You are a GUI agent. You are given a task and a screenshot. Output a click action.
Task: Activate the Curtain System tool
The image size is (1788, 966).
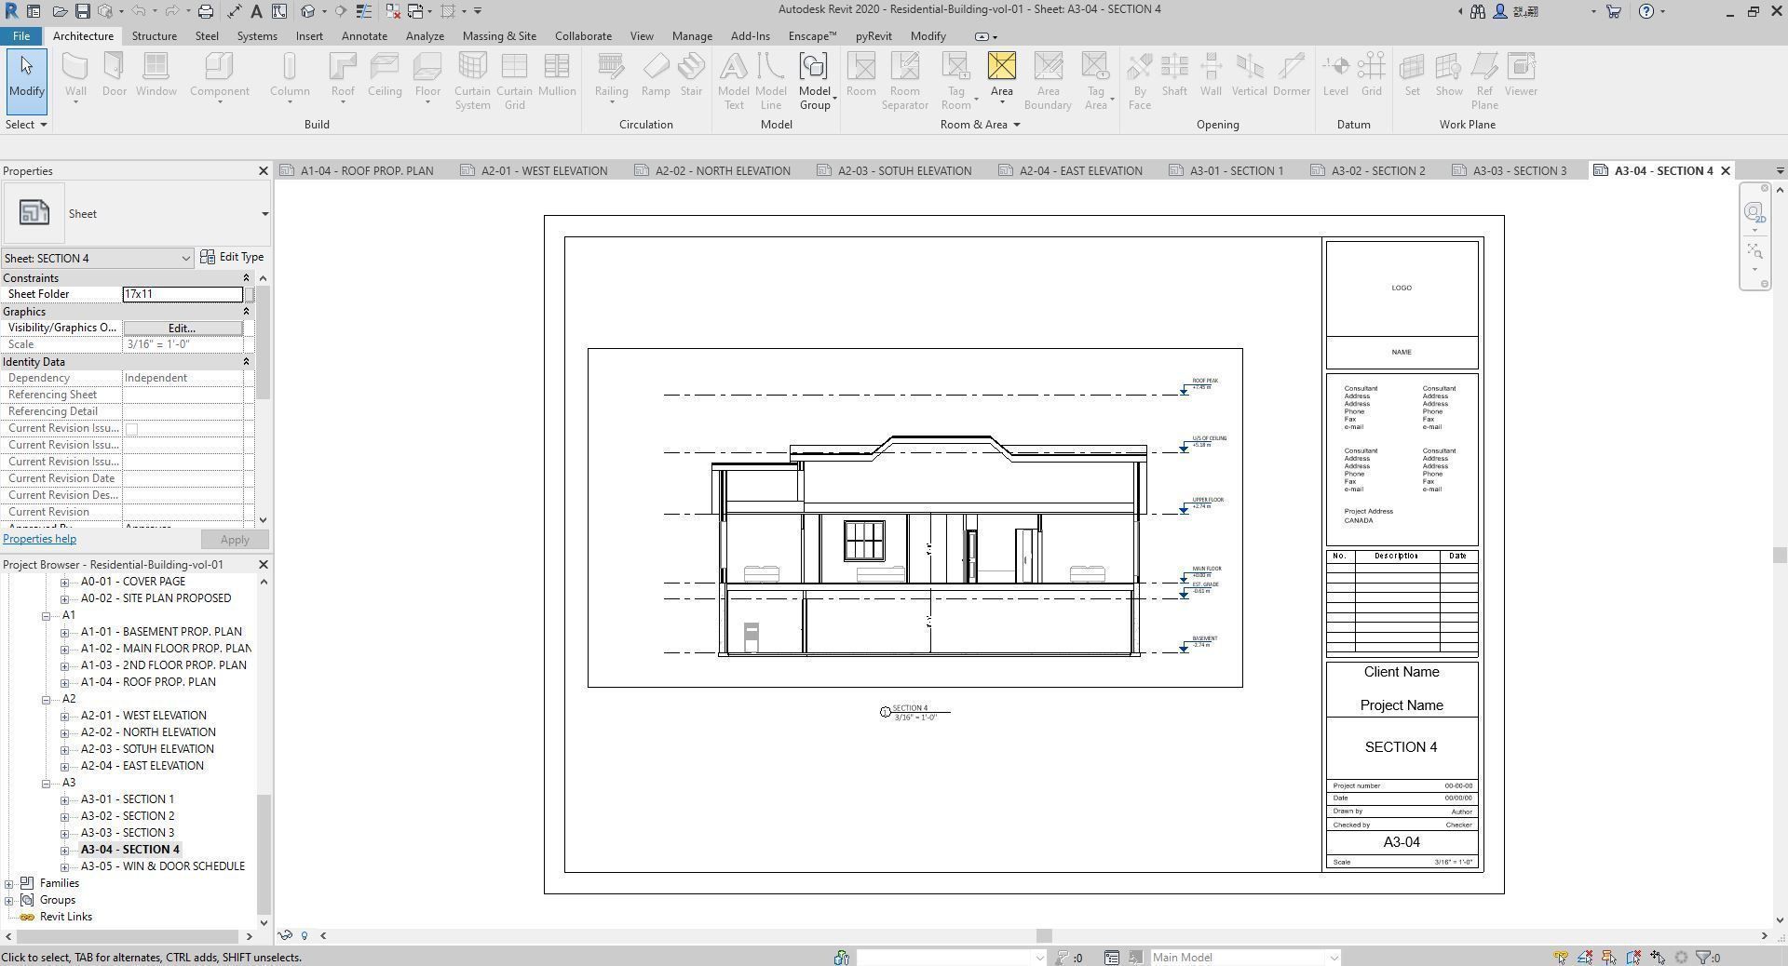(x=472, y=81)
